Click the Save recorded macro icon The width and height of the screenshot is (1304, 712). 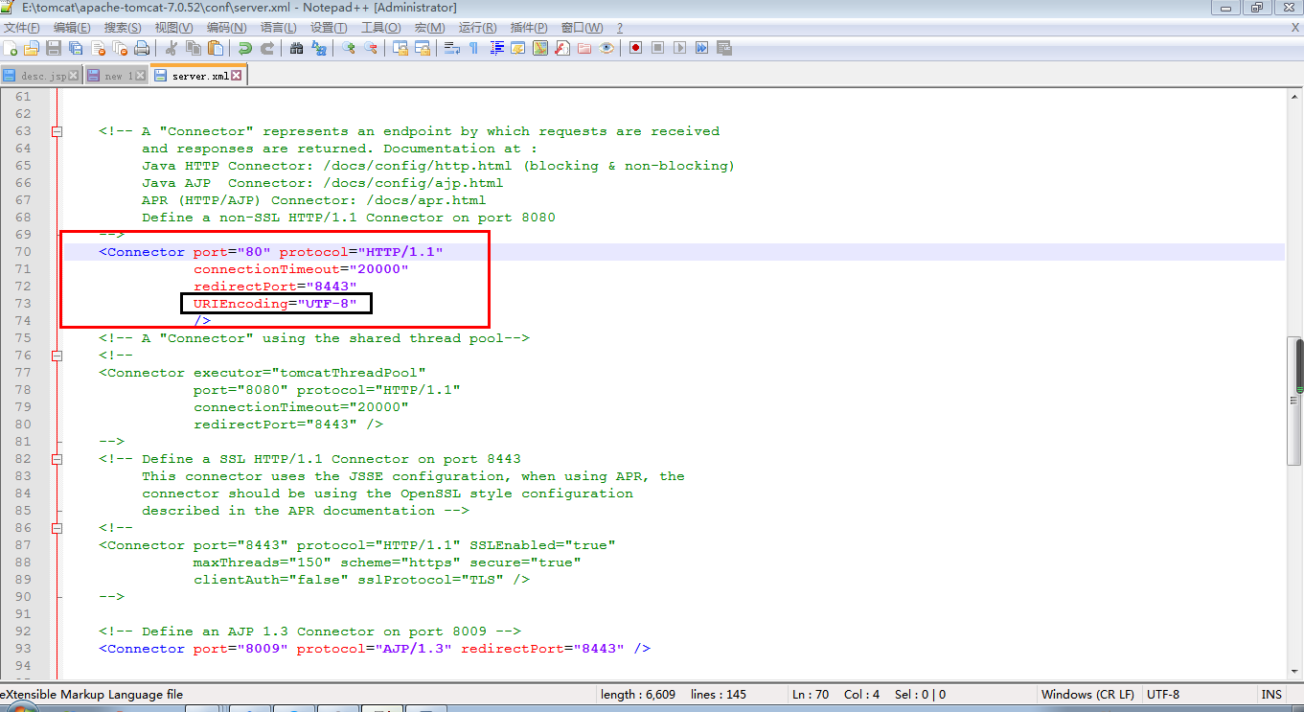[723, 48]
